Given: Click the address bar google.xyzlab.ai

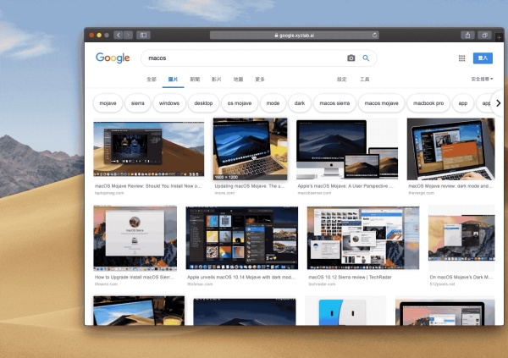Looking at the screenshot, I should click(x=294, y=35).
